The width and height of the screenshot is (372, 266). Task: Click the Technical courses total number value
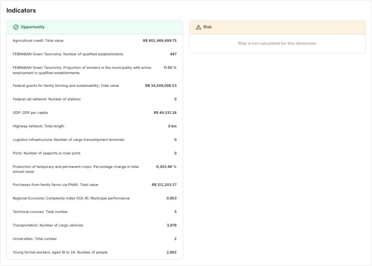click(x=175, y=212)
